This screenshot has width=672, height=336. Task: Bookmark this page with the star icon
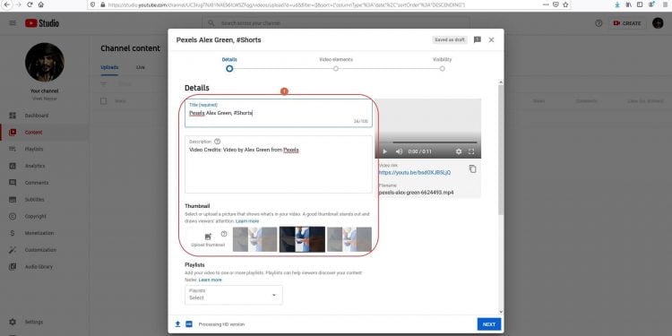click(x=565, y=4)
